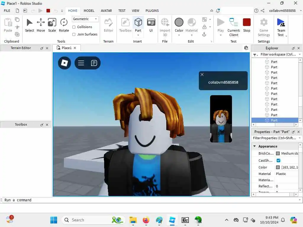Open the Run a command history dropdown

[x=300, y=200]
